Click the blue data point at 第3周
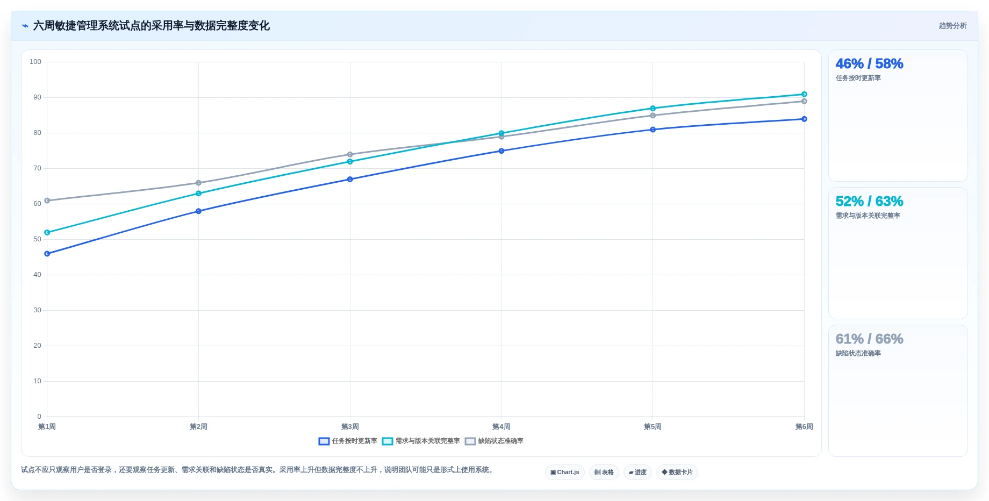The image size is (989, 501). click(350, 180)
